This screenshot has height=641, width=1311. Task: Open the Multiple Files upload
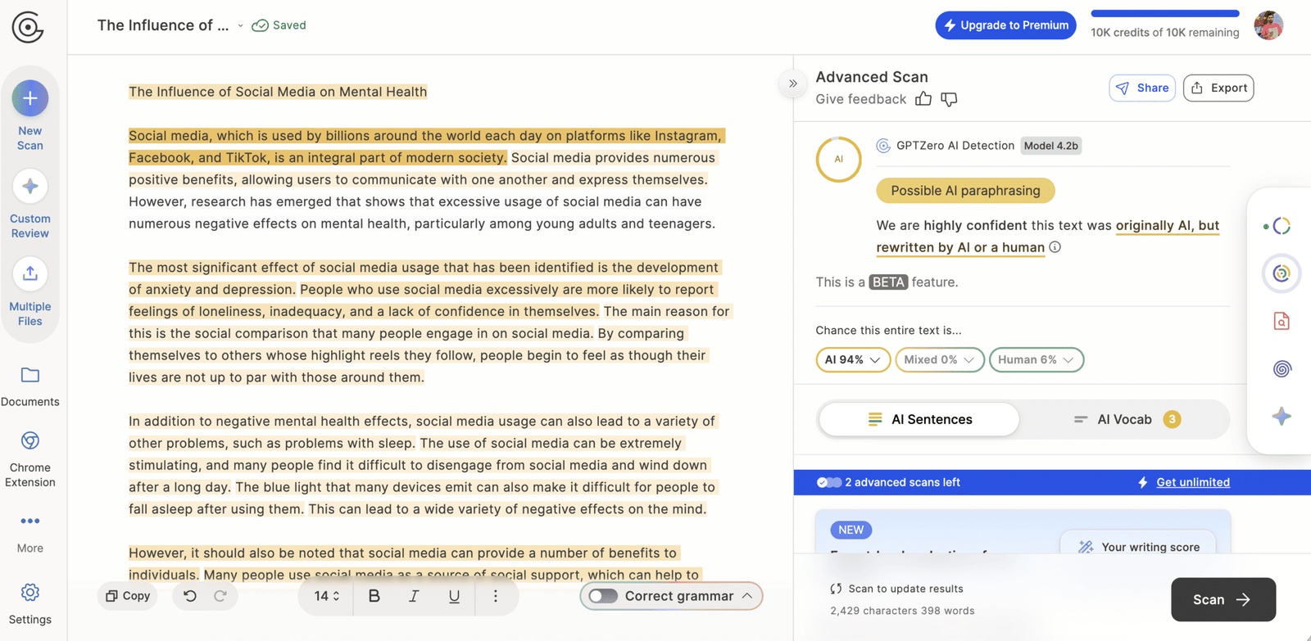click(30, 274)
